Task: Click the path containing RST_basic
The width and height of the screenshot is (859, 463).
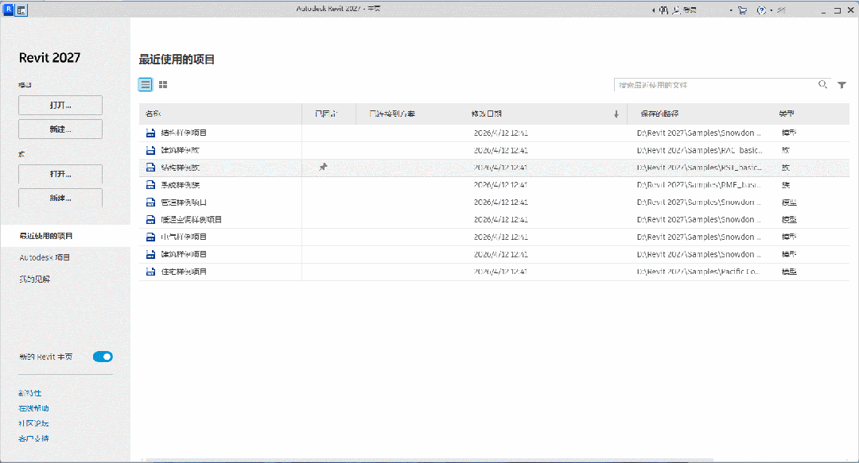Action: 700,168
